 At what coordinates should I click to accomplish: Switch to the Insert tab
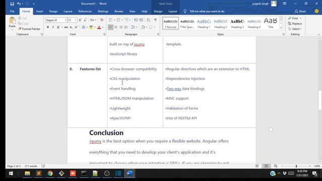click(39, 11)
